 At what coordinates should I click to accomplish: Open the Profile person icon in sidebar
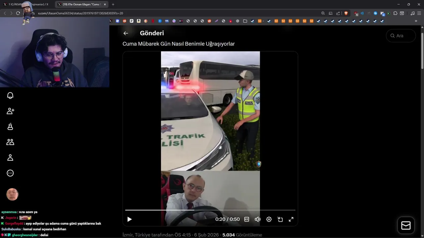(x=10, y=158)
